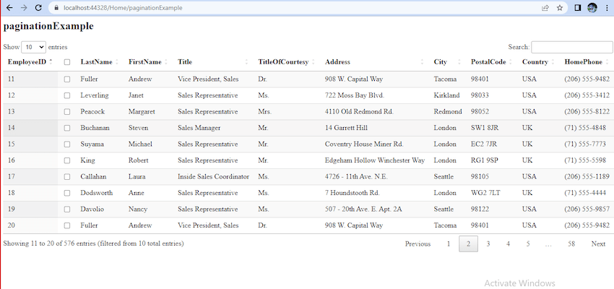Open browser side panel icon
Screen dimensions: 614x289
(x=578, y=7)
